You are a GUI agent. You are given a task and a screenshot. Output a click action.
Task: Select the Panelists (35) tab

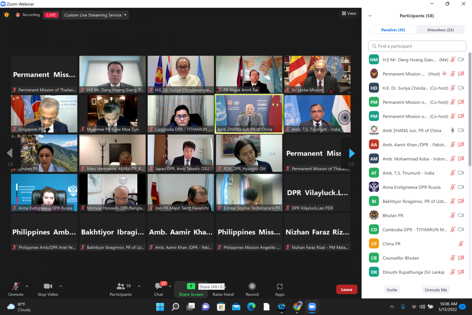393,30
